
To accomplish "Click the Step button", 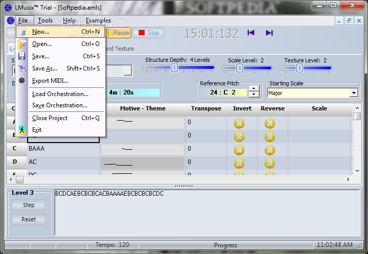I will click(x=29, y=205).
